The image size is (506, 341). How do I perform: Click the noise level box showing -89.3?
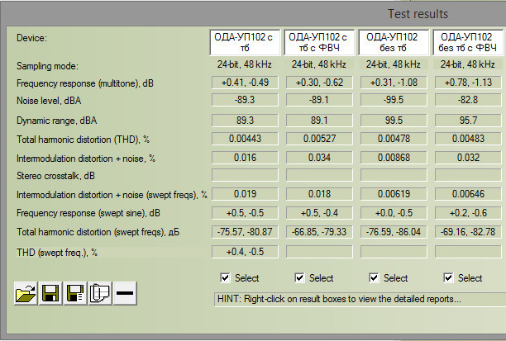245,100
